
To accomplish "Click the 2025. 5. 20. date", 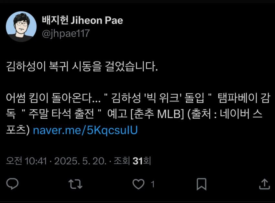I will [x=80, y=161].
